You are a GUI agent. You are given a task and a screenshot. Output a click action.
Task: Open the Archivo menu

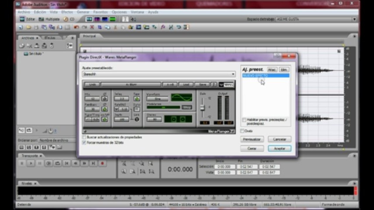coord(24,12)
